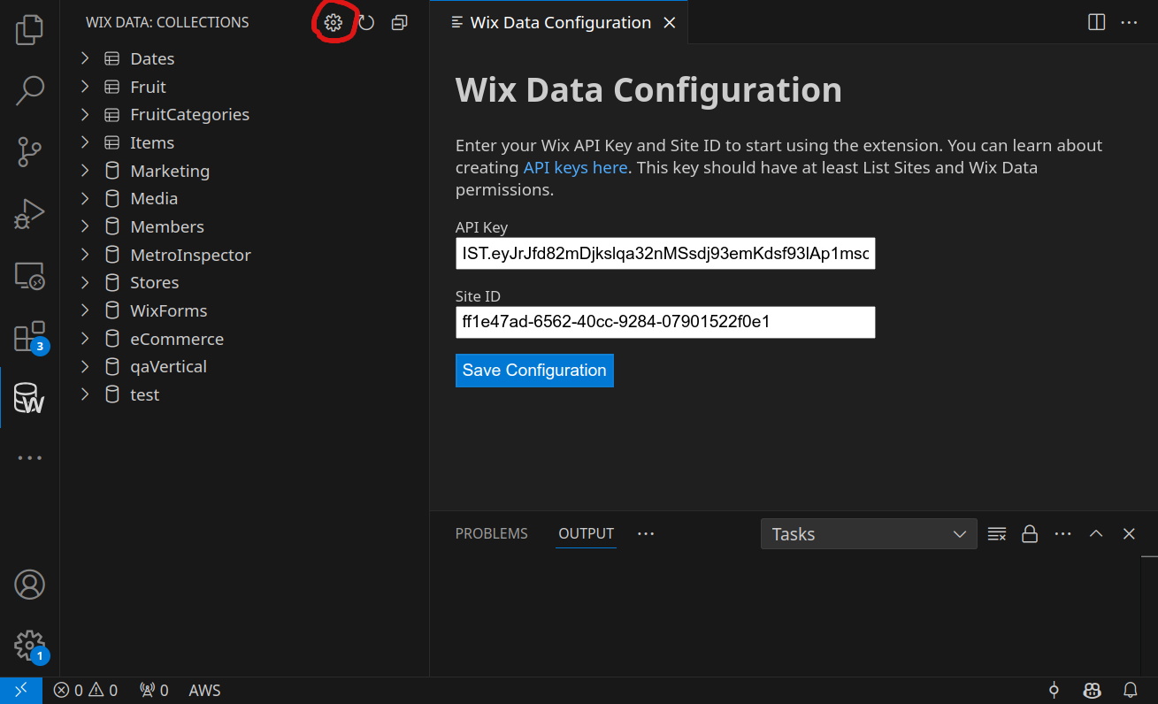Click the WIX DATA: COLLECTIONS header

tap(167, 23)
